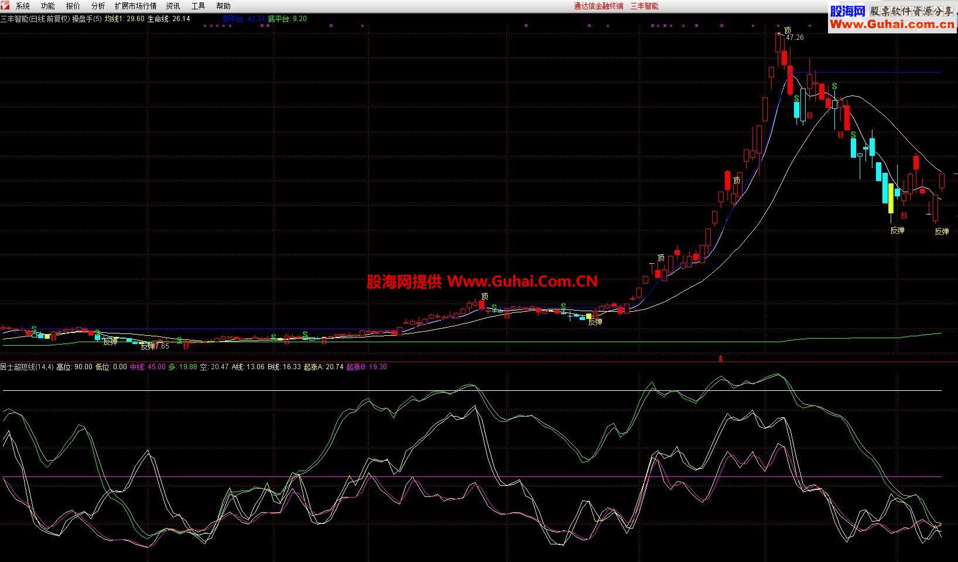Open the 功能 menu
This screenshot has width=958, height=562.
point(48,6)
